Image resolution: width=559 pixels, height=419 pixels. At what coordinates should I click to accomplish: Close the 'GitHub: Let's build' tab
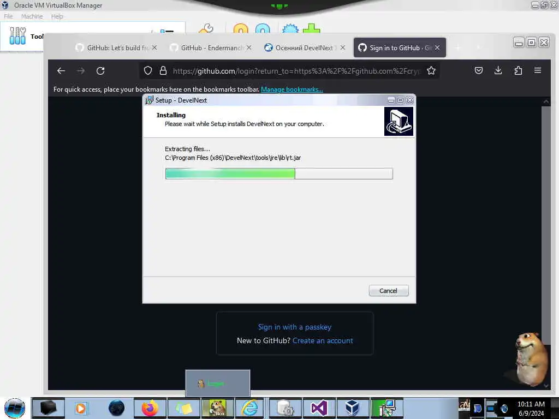pos(154,48)
